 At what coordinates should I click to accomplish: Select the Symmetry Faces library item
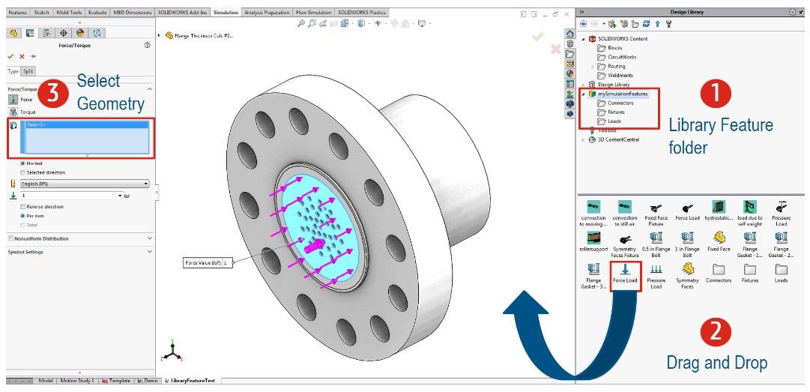tap(687, 276)
